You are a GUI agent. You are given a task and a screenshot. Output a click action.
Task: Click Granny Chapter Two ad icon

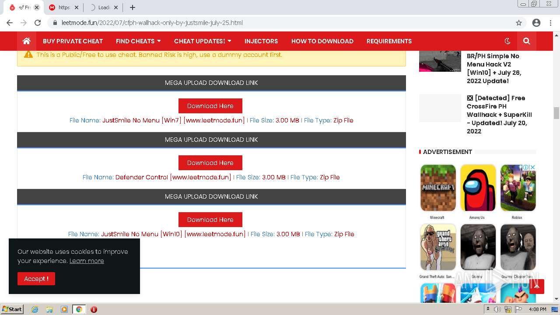pyautogui.click(x=518, y=247)
